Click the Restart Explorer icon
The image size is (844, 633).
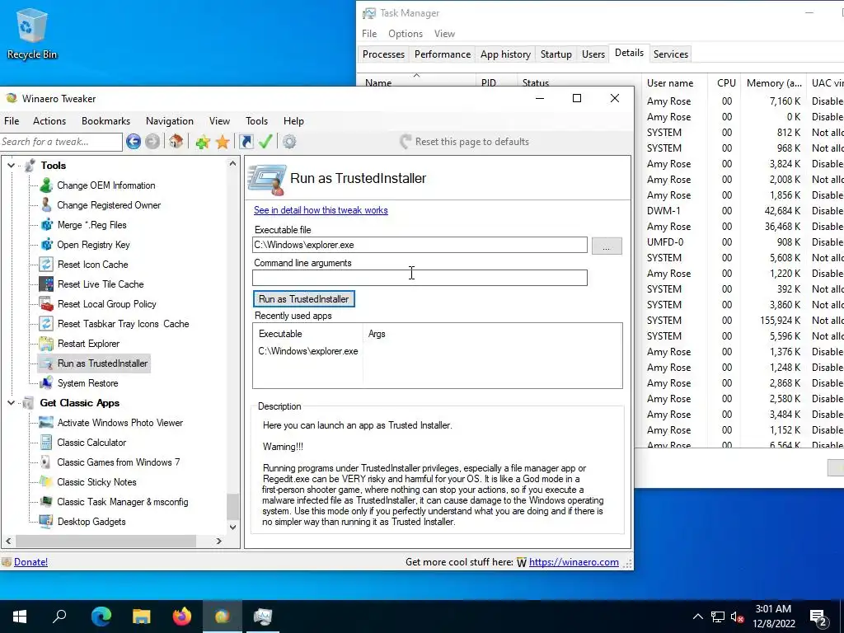46,344
